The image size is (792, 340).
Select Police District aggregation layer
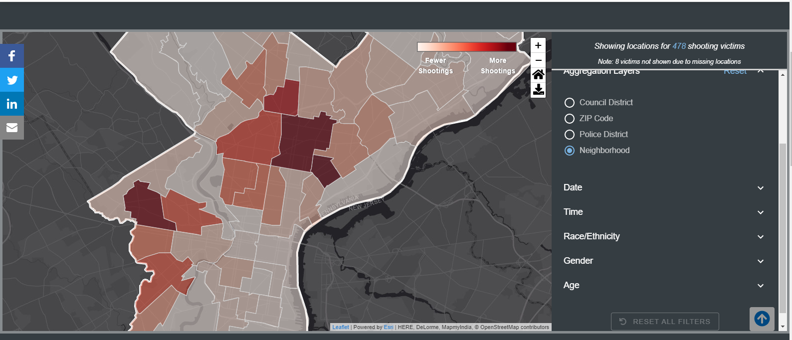[570, 135]
